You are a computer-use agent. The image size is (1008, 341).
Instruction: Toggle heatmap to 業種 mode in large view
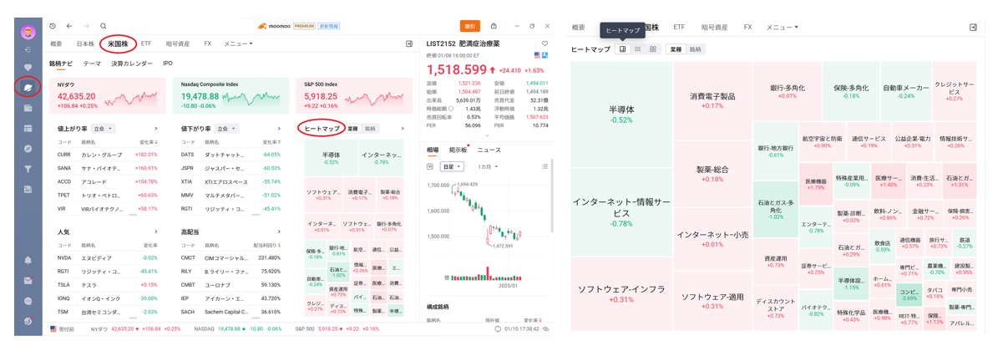click(x=676, y=49)
